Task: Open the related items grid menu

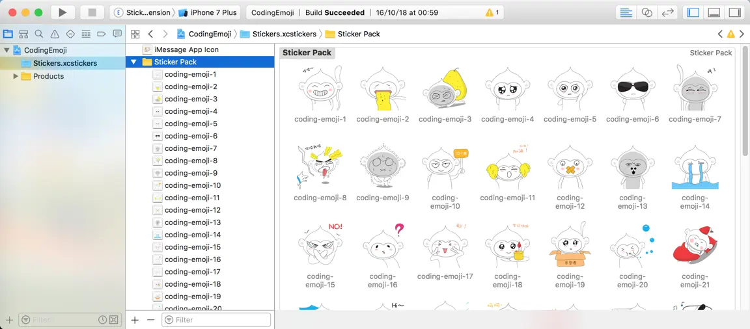Action: pos(135,34)
